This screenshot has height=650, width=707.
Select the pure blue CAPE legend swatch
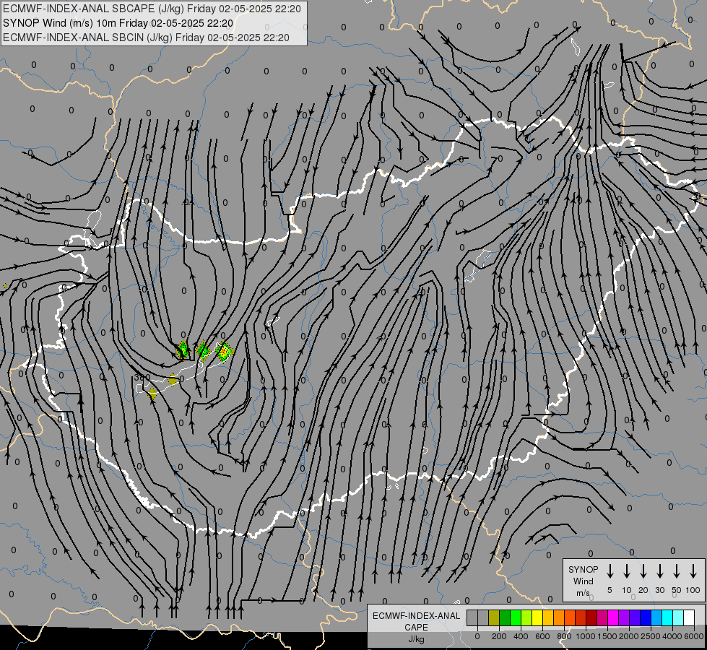point(646,618)
